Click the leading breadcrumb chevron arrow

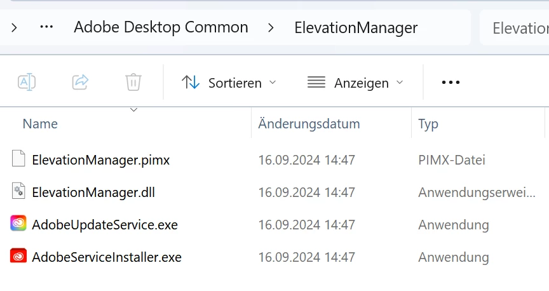(14, 27)
